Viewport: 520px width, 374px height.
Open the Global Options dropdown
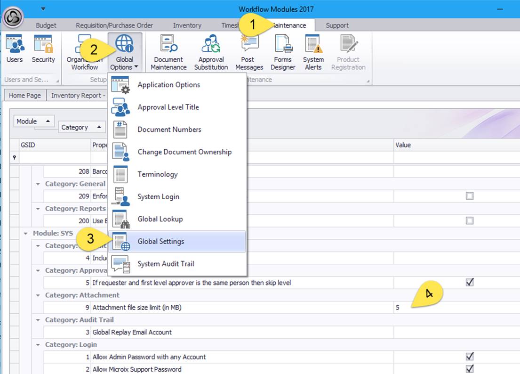tap(125, 52)
